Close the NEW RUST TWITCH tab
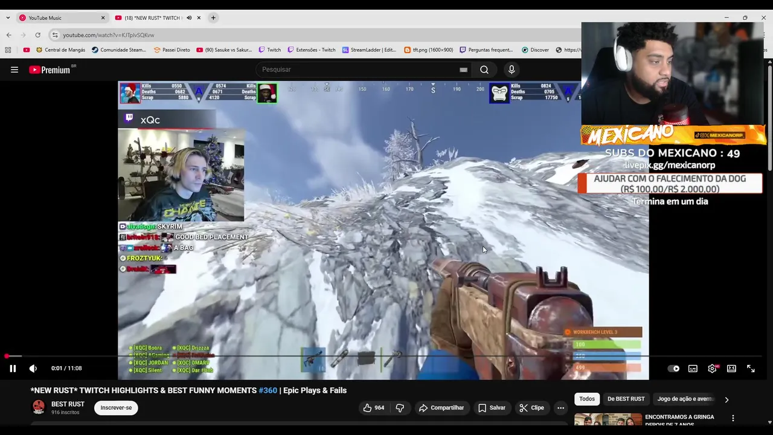The image size is (773, 435). pos(199,18)
